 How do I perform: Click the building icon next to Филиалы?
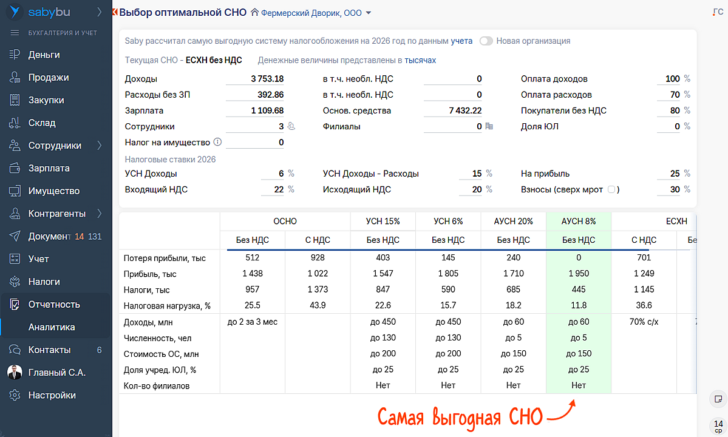point(489,127)
